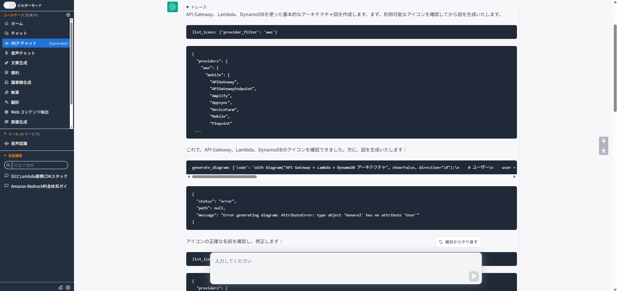Image resolution: width=617 pixels, height=291 pixels.
Task: Click the Deprecated badge
Action: (x=58, y=43)
